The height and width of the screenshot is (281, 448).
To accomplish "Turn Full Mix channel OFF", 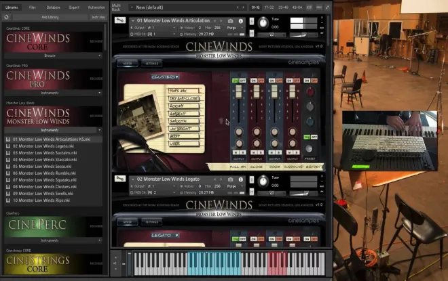I will 242,81.
